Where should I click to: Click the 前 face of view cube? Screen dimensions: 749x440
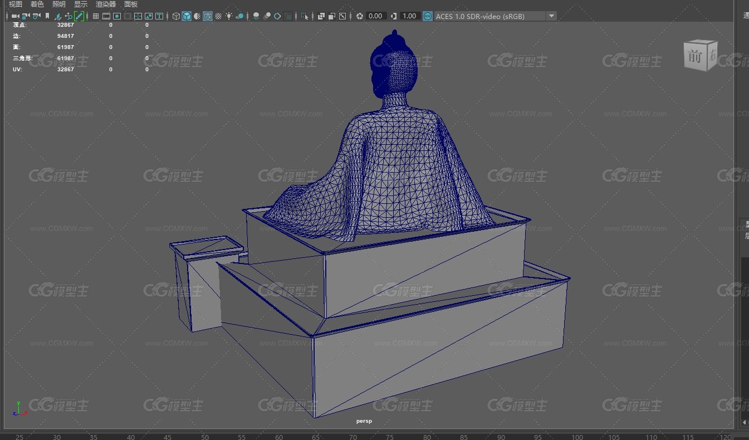(x=694, y=56)
